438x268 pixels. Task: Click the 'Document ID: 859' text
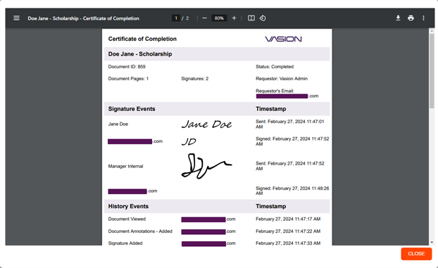tap(127, 67)
